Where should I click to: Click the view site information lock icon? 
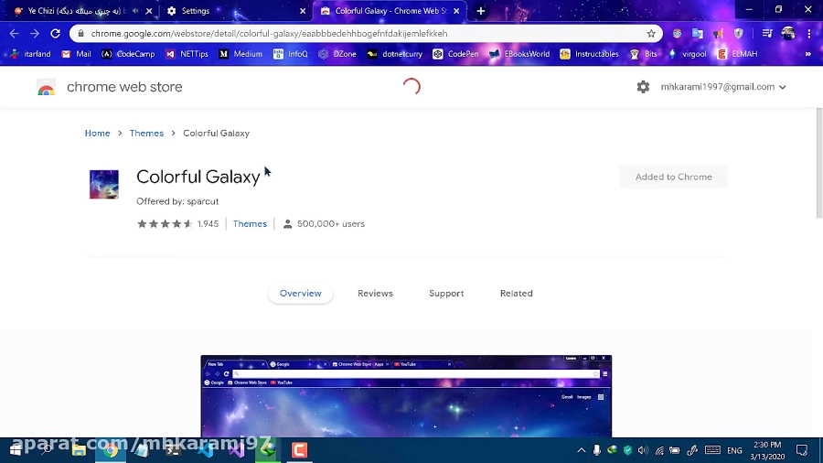80,34
